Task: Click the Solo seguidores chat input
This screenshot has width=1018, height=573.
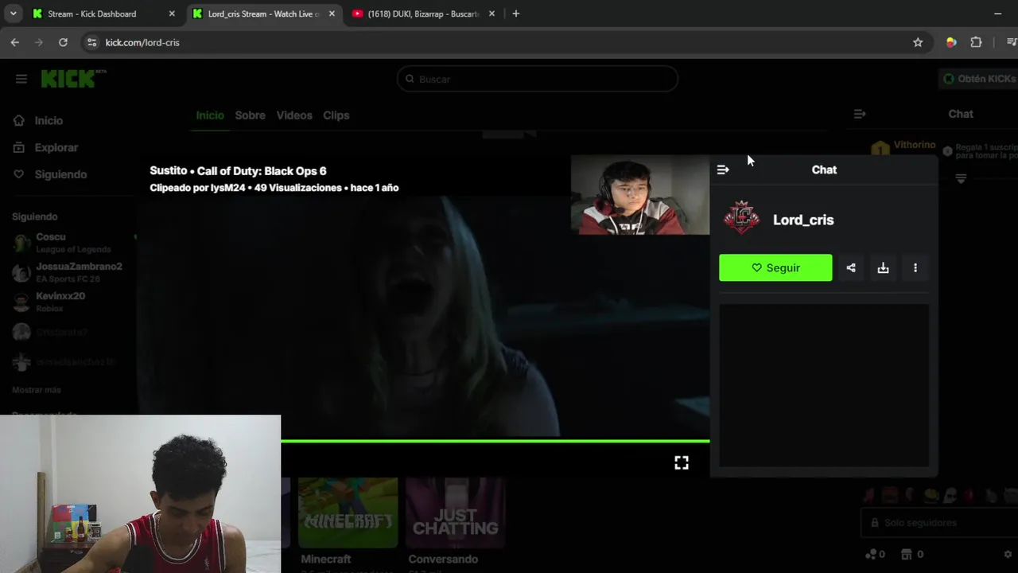Action: tap(938, 523)
